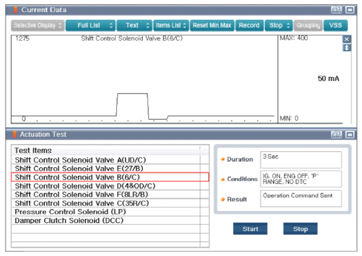
Task: Open the Stop dropdown in toolbar
Action: pyautogui.click(x=279, y=26)
